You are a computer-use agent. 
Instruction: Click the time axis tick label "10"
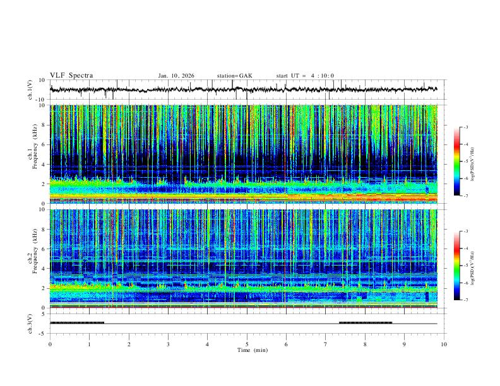[444, 344]
